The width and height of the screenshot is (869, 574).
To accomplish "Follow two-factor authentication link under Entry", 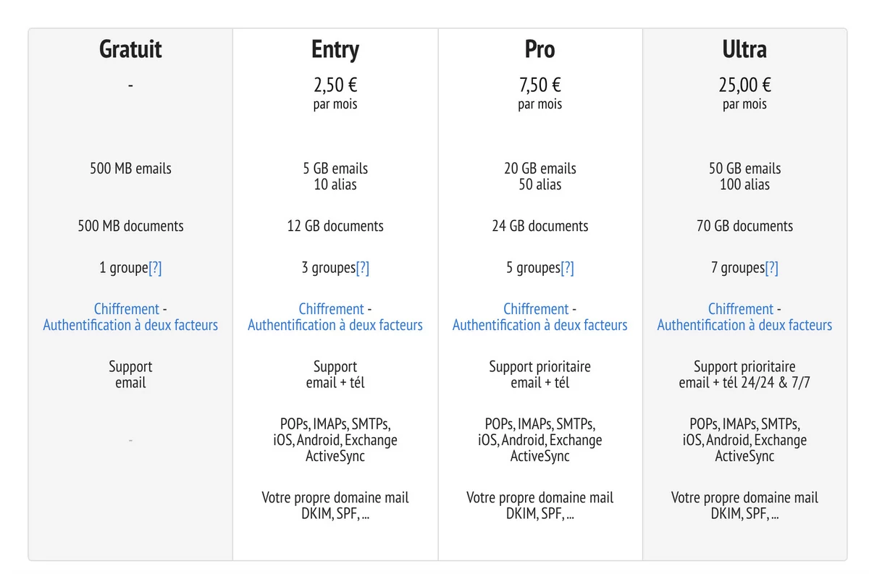I will [335, 326].
